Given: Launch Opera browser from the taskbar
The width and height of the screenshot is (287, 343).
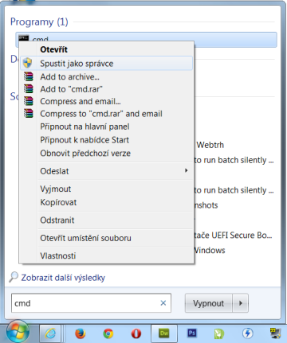Looking at the screenshot, I should (136, 333).
